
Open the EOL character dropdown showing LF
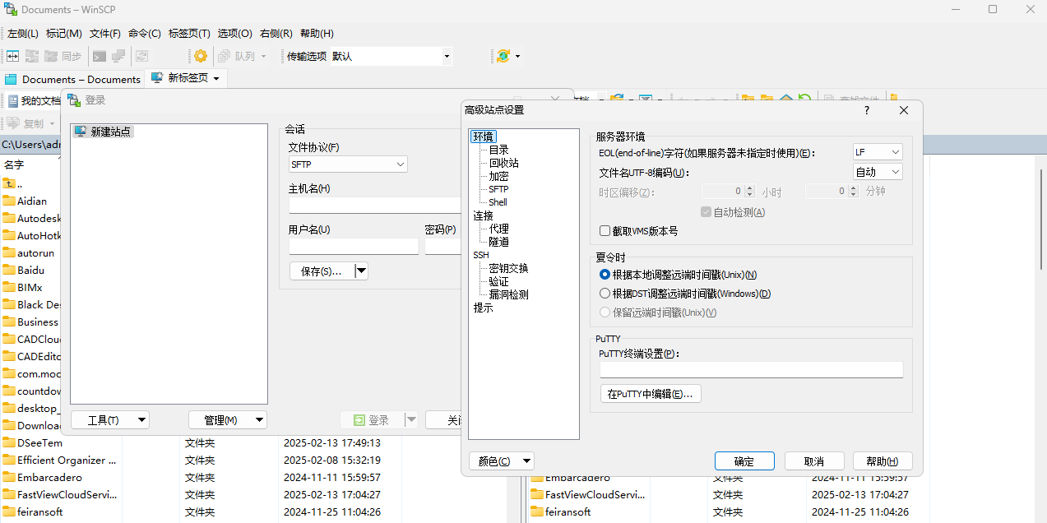coord(877,151)
